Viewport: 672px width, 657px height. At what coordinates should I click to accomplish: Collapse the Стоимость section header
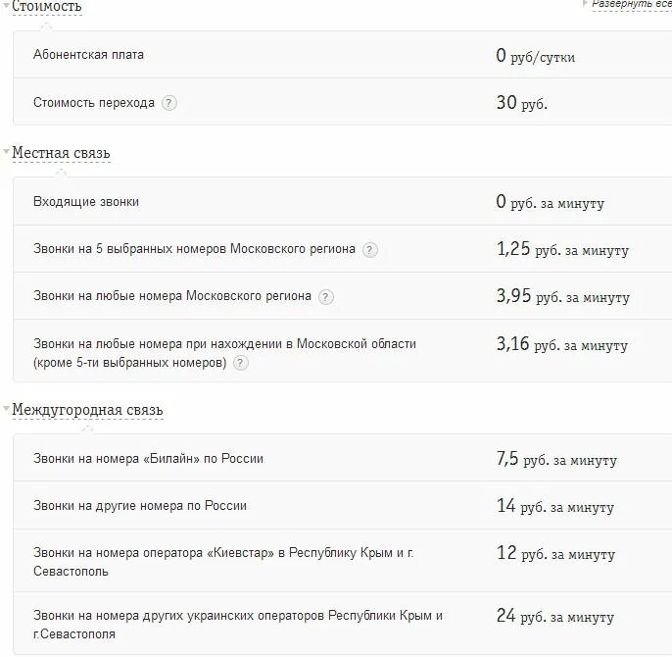46,7
